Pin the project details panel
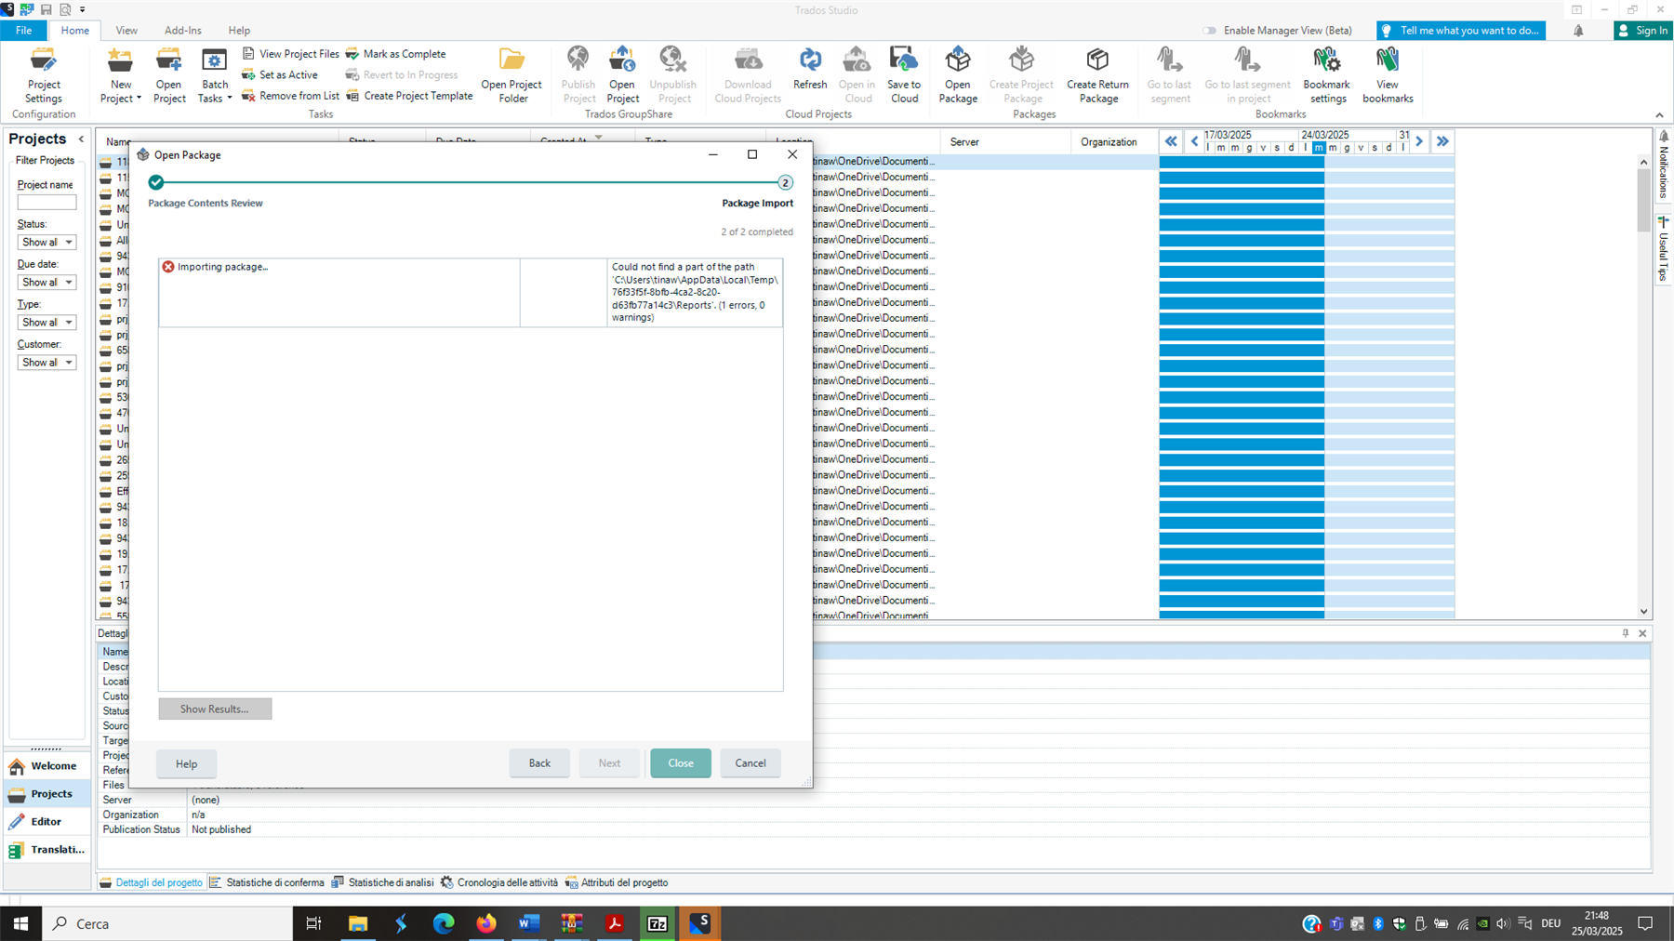 click(x=1626, y=633)
